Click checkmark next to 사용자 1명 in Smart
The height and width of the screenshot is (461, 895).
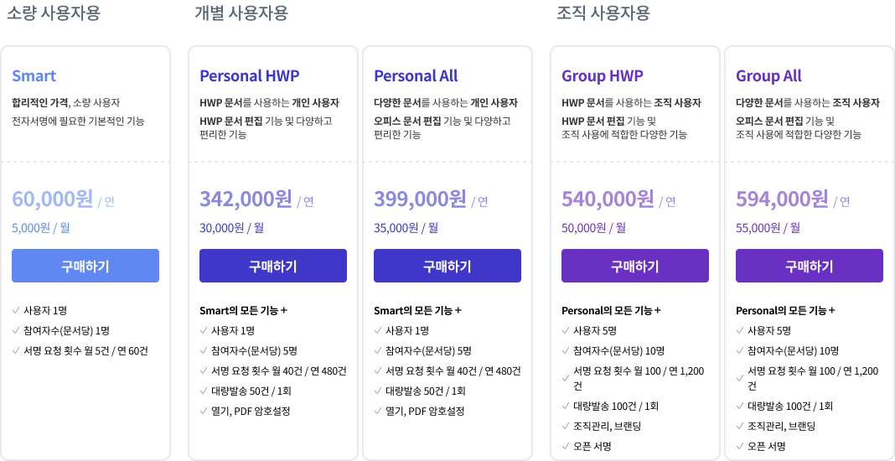point(16,311)
